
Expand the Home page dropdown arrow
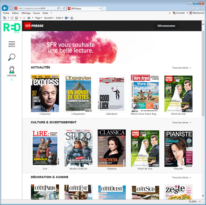(x=8, y=18)
